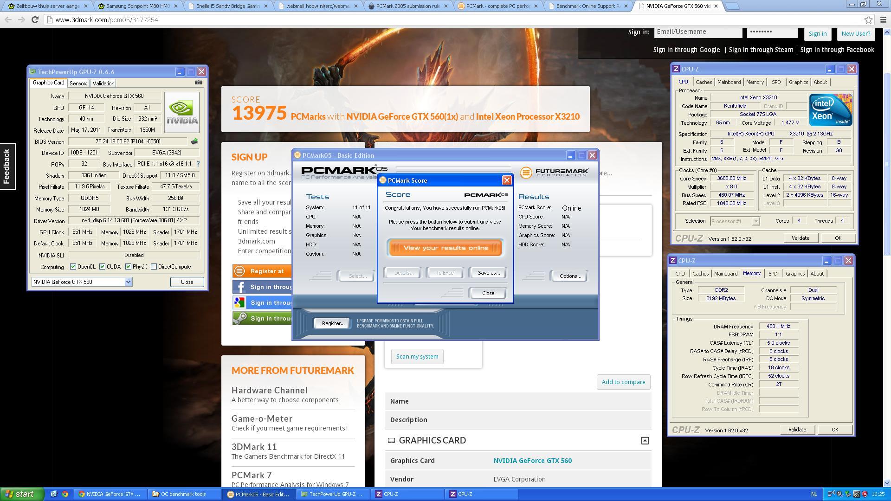Click Sign in button on 3dmark
The height and width of the screenshot is (501, 891).
[817, 33]
